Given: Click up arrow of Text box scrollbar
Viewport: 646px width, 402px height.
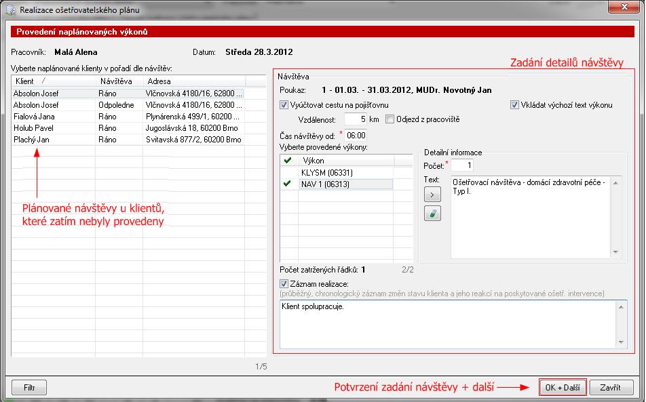Looking at the screenshot, I should [x=615, y=182].
